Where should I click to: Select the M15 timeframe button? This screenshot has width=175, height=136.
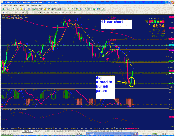(x=52, y=13)
